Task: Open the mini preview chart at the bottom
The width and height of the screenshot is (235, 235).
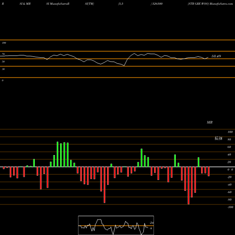Action: [116, 225]
